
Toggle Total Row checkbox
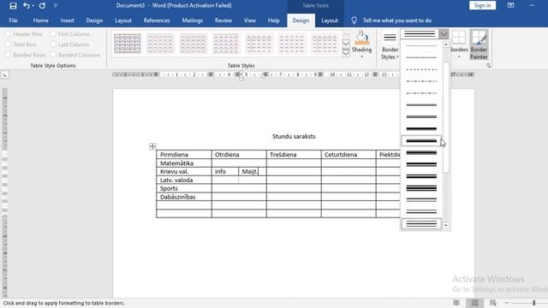(8, 44)
